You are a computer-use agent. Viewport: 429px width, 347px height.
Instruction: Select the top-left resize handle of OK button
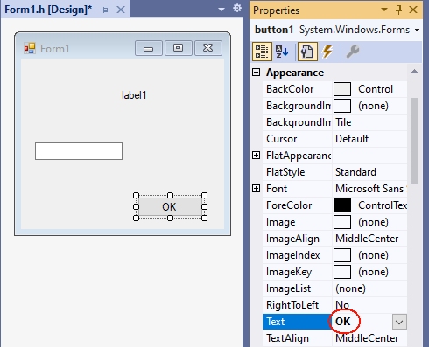136,195
